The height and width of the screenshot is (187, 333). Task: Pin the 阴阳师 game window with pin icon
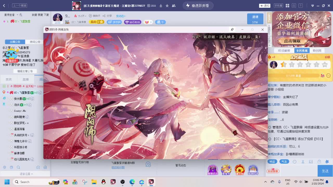(232, 29)
